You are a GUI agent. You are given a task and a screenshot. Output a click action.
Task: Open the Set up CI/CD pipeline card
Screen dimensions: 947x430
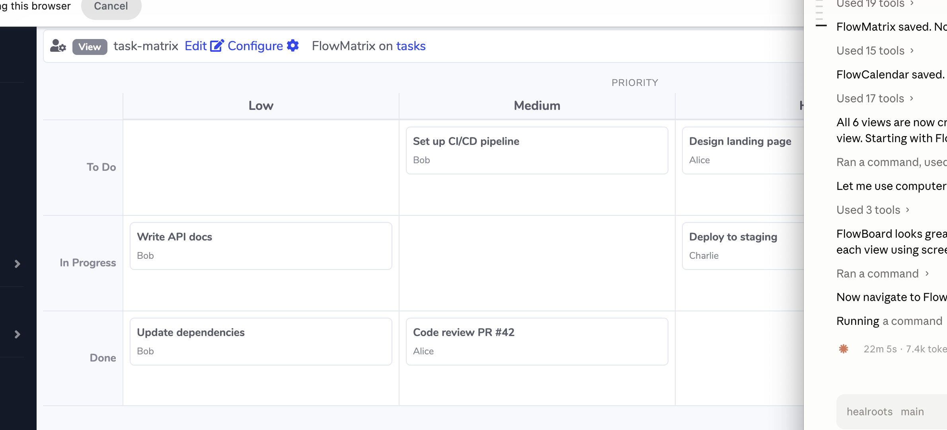(x=537, y=150)
